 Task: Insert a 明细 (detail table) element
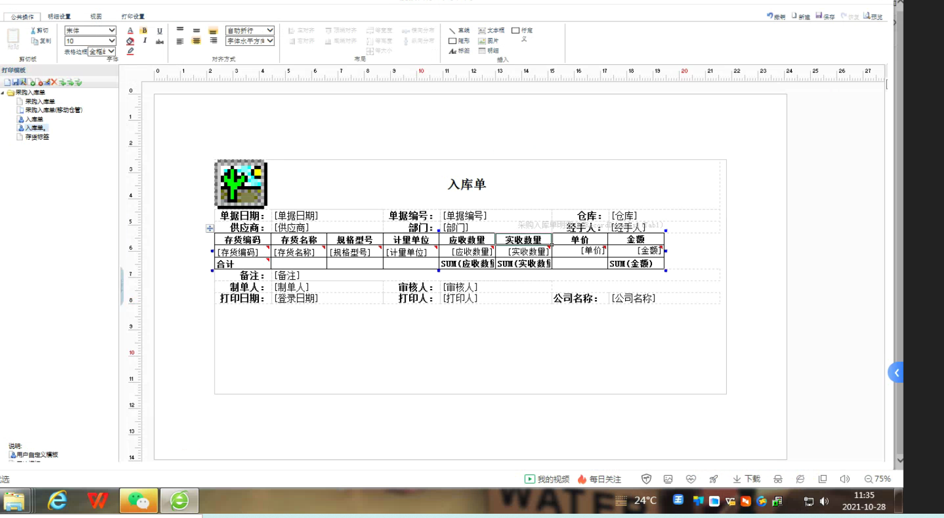point(489,51)
